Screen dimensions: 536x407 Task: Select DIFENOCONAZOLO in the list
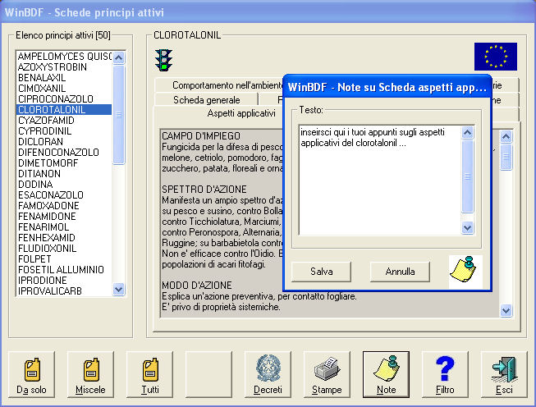(x=64, y=152)
